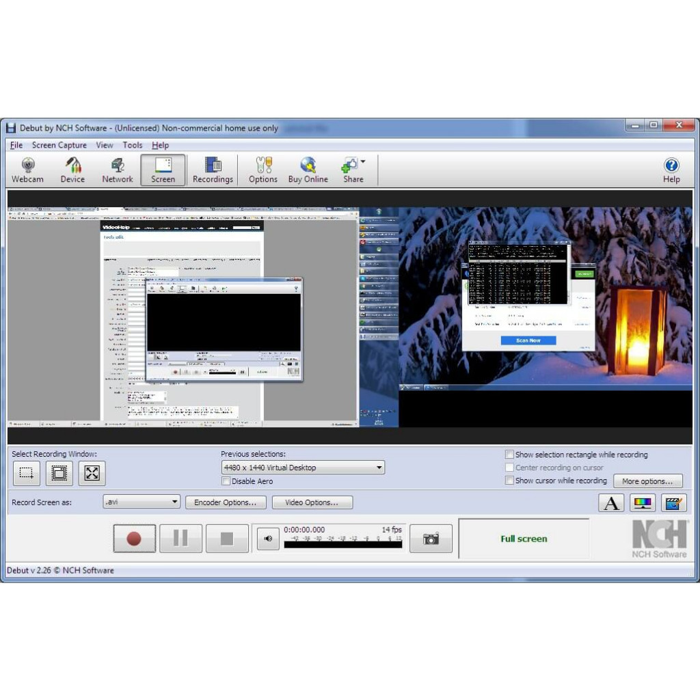Click the Debut title bar app icon
The width and height of the screenshot is (700, 700).
click(11, 128)
